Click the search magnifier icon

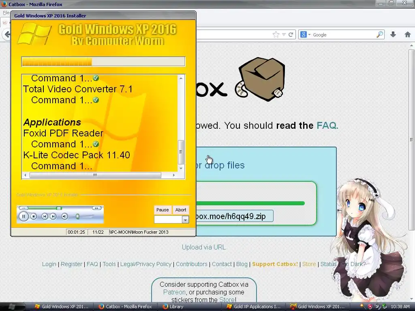pos(380,35)
